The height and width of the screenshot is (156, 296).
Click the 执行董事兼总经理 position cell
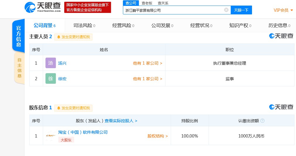pyautogui.click(x=230, y=63)
